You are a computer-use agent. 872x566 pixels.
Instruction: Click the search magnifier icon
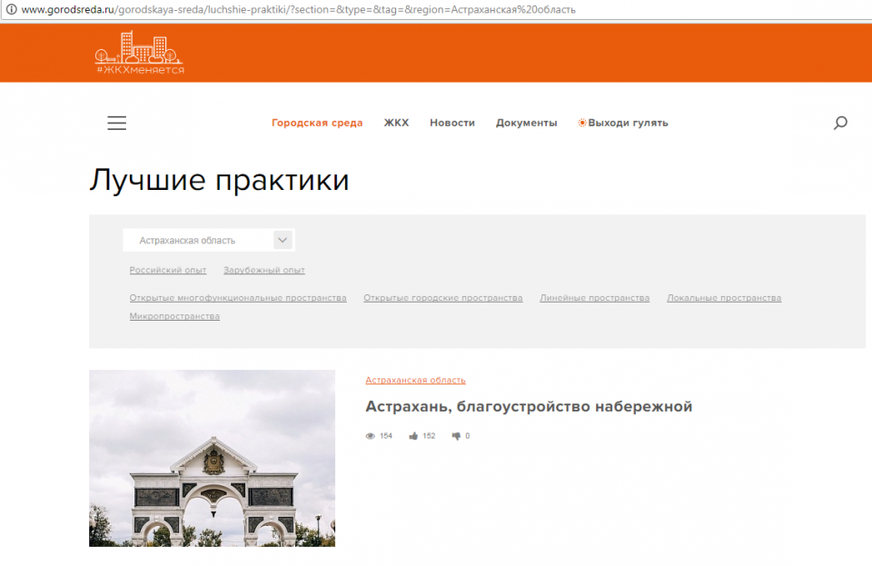click(840, 124)
